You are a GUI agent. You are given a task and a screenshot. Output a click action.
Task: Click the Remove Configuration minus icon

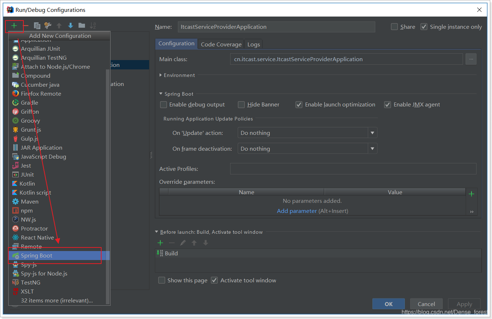click(x=26, y=26)
